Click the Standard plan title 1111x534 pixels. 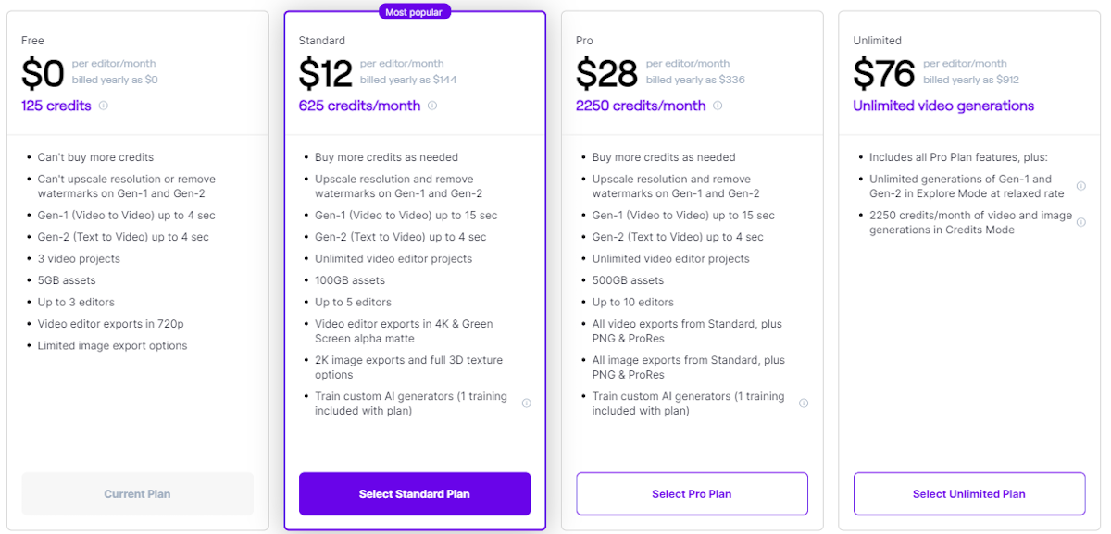[x=322, y=41]
